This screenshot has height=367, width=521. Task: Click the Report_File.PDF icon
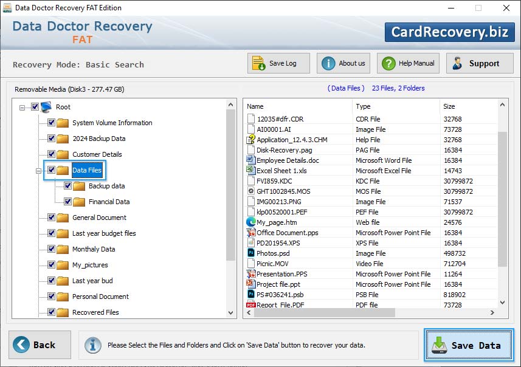(x=251, y=304)
